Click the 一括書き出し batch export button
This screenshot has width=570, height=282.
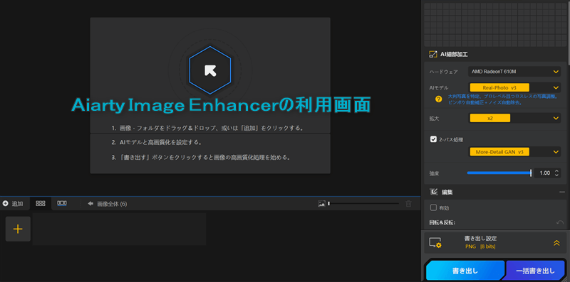point(536,271)
